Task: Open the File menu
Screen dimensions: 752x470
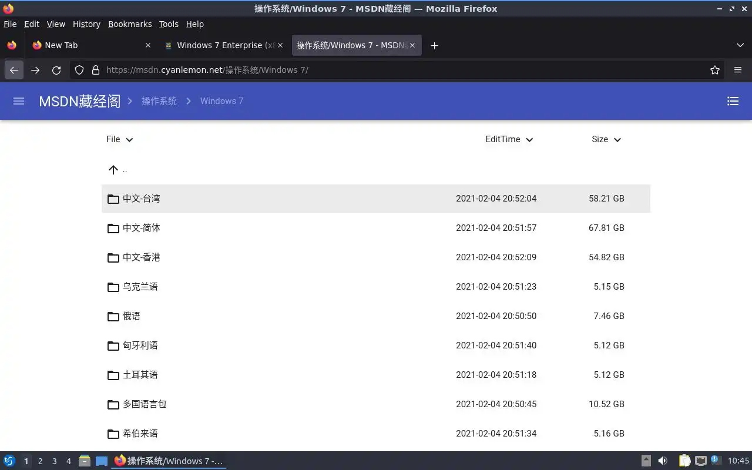Action: click(10, 24)
